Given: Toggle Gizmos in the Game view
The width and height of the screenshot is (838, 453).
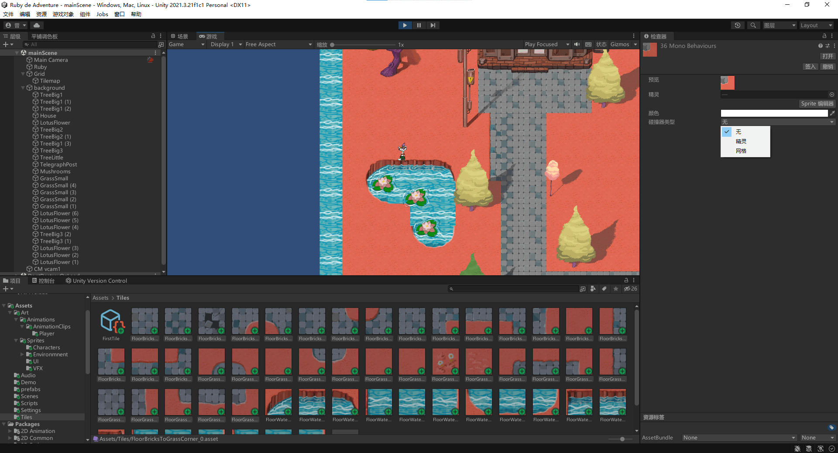Looking at the screenshot, I should point(620,44).
